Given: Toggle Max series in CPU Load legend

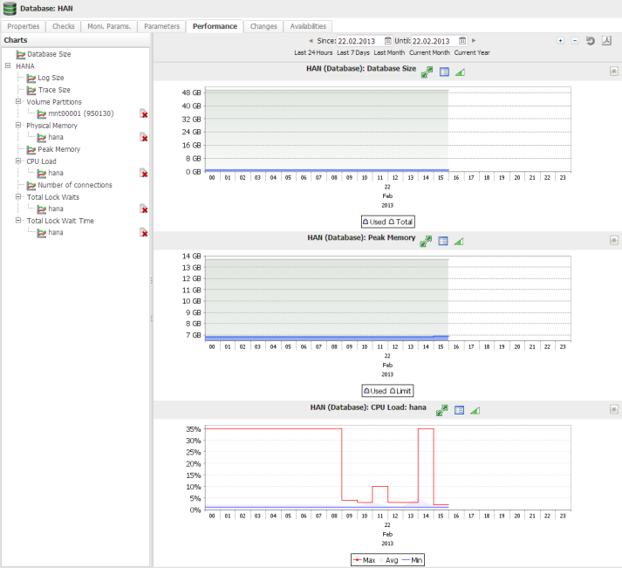Looking at the screenshot, I should coord(365,560).
